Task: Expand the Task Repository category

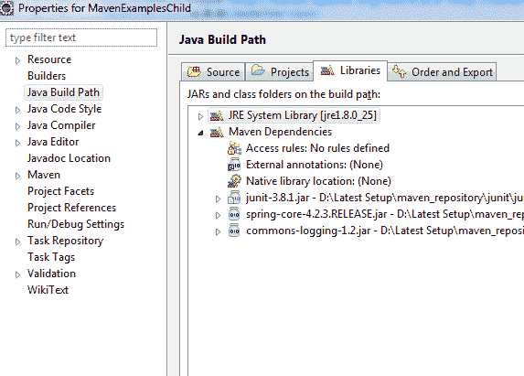Action: [17, 242]
